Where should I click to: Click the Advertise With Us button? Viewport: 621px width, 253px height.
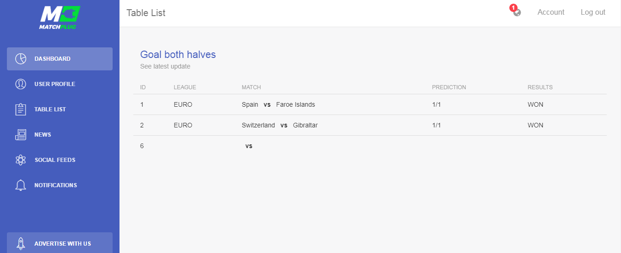60,243
